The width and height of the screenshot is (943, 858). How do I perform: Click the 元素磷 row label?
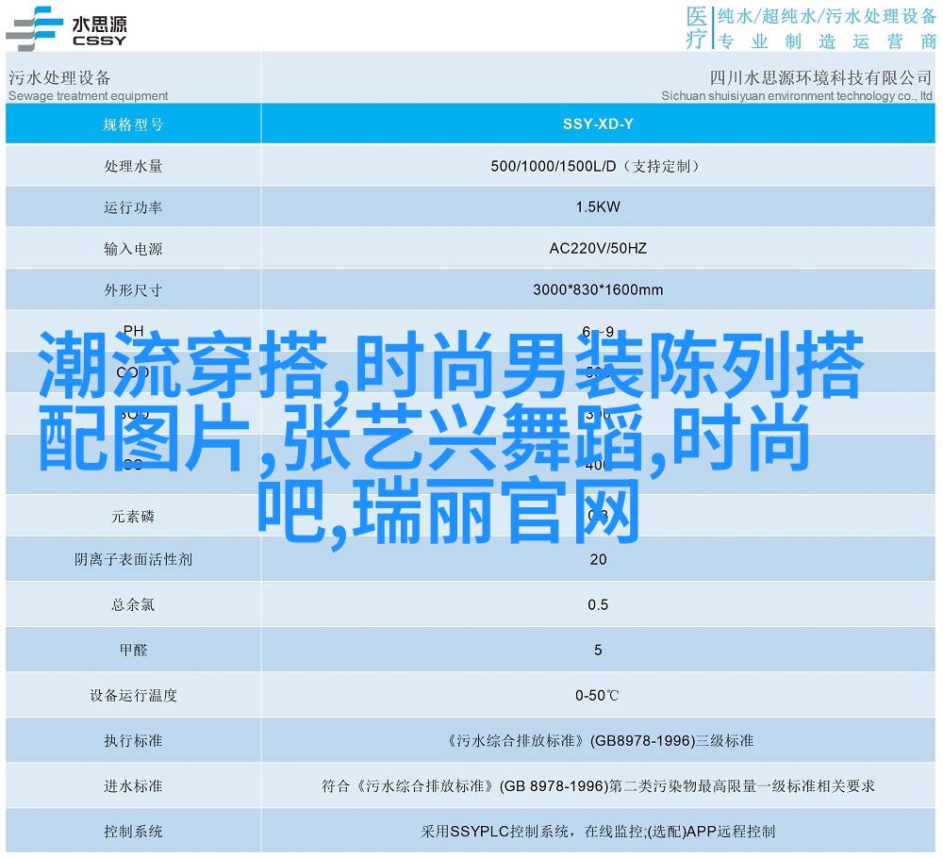[133, 517]
